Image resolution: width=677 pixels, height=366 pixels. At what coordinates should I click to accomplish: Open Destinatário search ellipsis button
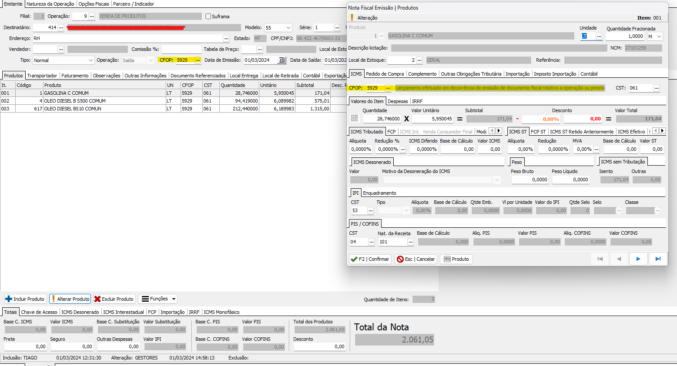61,28
